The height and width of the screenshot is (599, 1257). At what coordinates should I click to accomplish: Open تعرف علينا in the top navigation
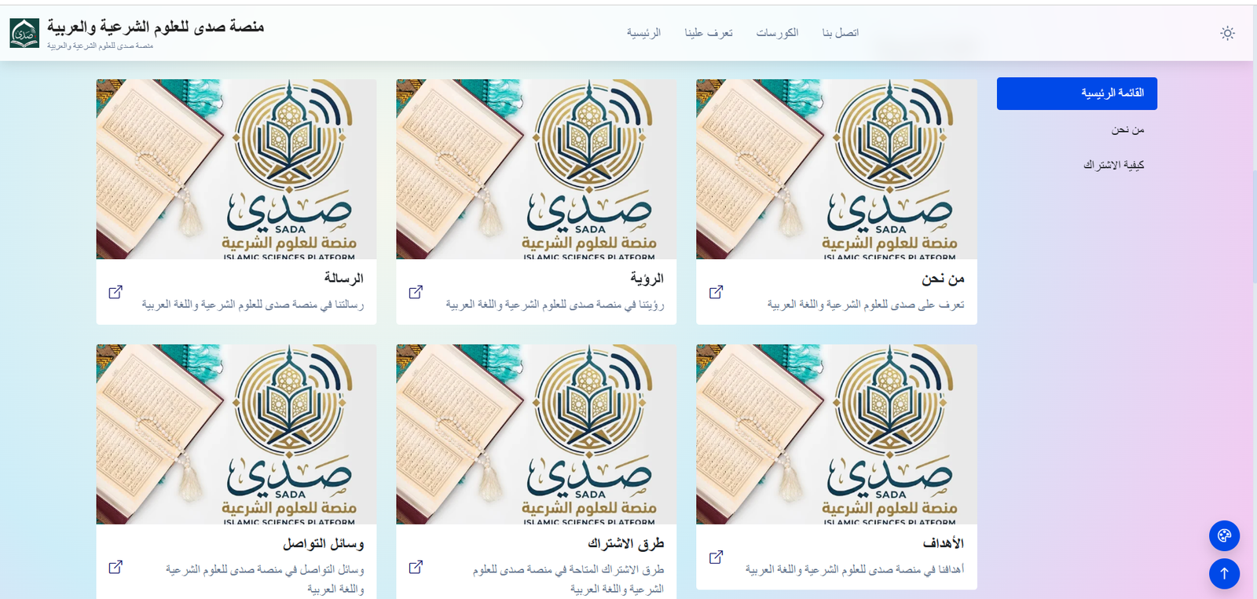click(x=708, y=33)
